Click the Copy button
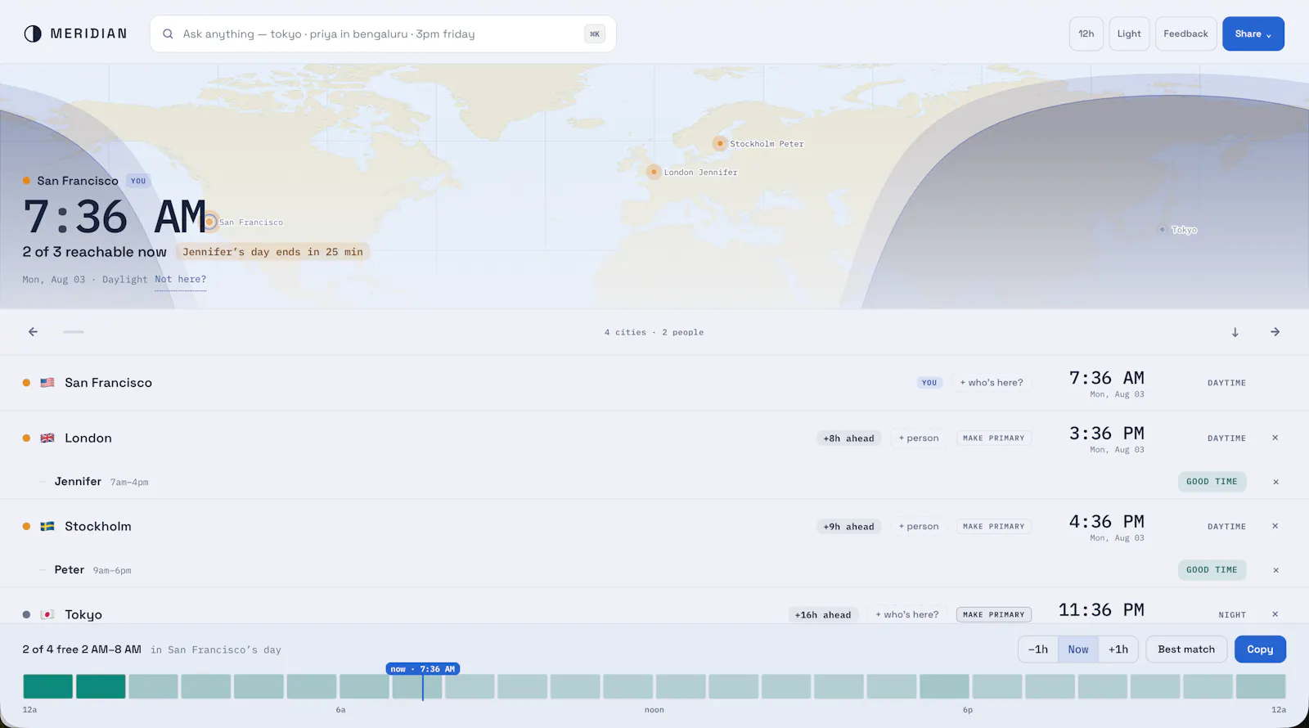 coord(1260,649)
